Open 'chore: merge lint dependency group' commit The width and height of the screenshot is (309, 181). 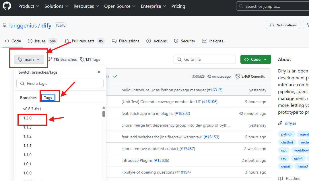pos(176,125)
